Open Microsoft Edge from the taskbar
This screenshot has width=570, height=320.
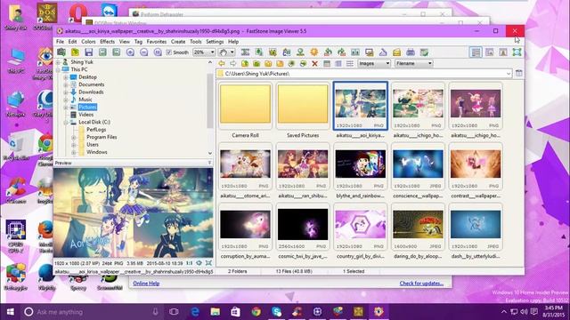[x=195, y=312]
